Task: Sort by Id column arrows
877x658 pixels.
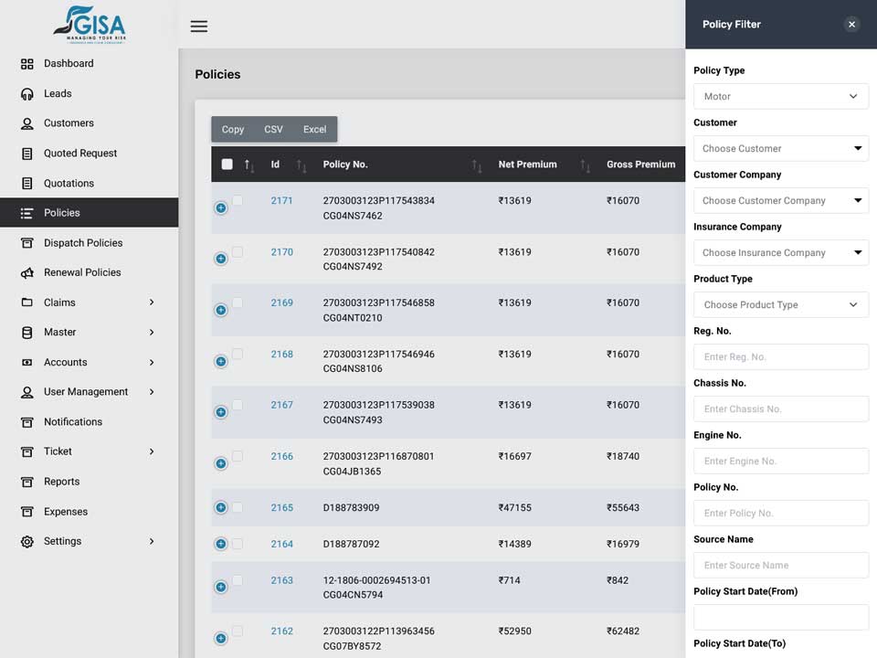Action: 301,165
